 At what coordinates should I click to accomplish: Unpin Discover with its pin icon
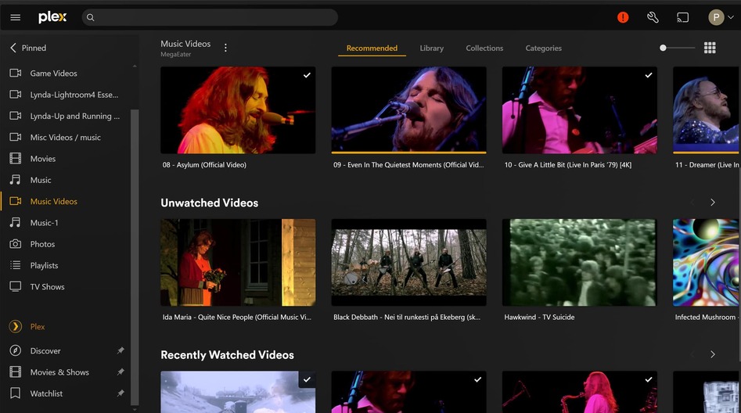[121, 350]
